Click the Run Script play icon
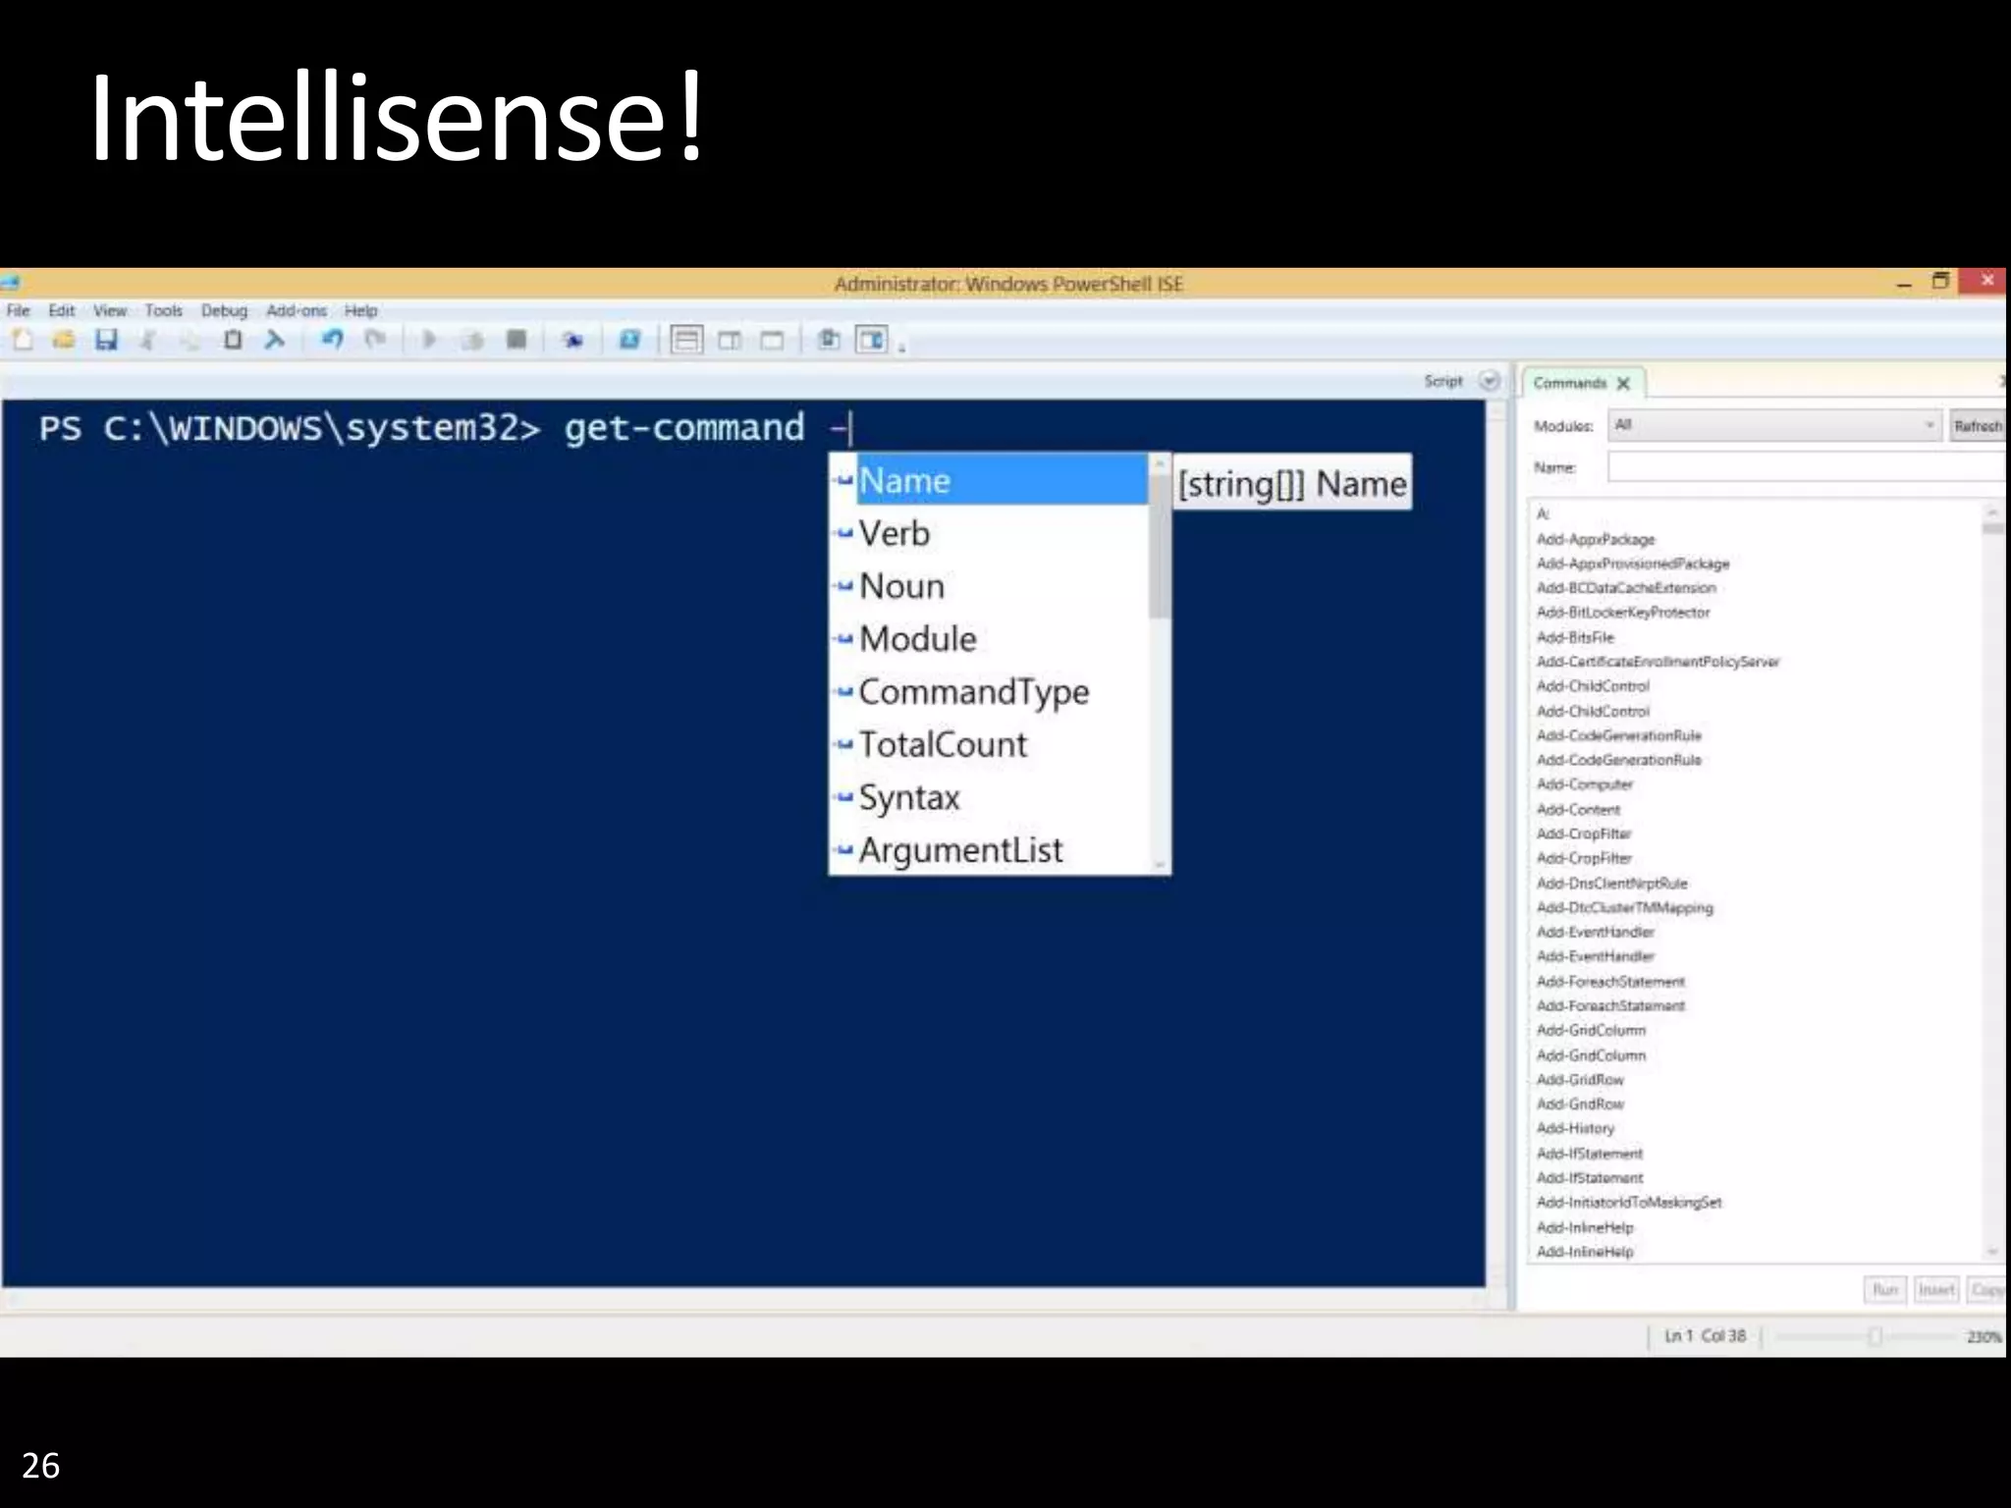 [429, 341]
